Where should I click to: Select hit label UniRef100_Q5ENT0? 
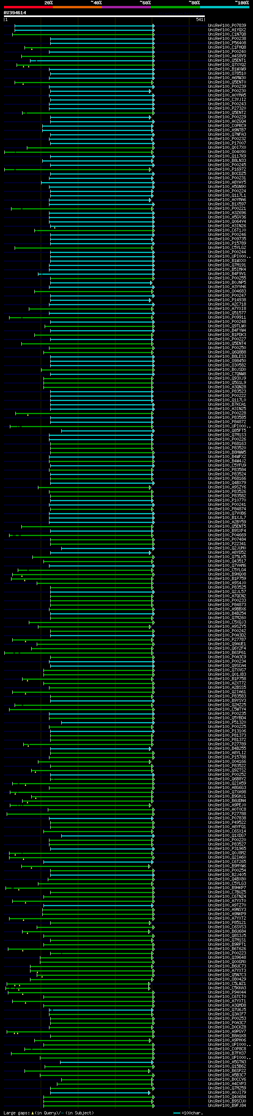click(227, 82)
